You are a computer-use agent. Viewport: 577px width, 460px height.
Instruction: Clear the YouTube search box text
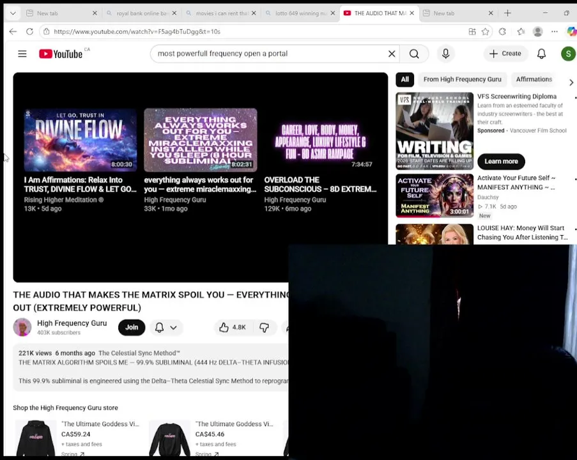[392, 54]
